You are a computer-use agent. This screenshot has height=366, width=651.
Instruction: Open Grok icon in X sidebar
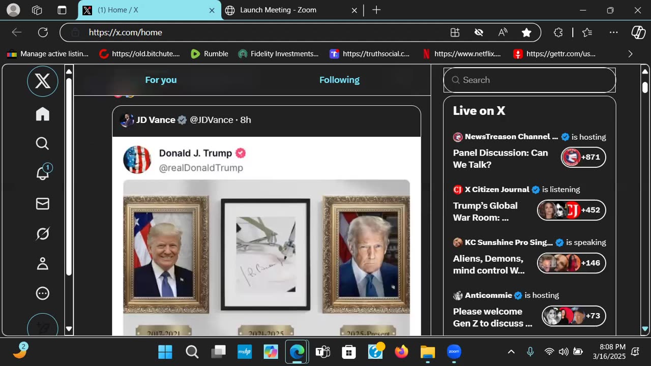pyautogui.click(x=43, y=233)
